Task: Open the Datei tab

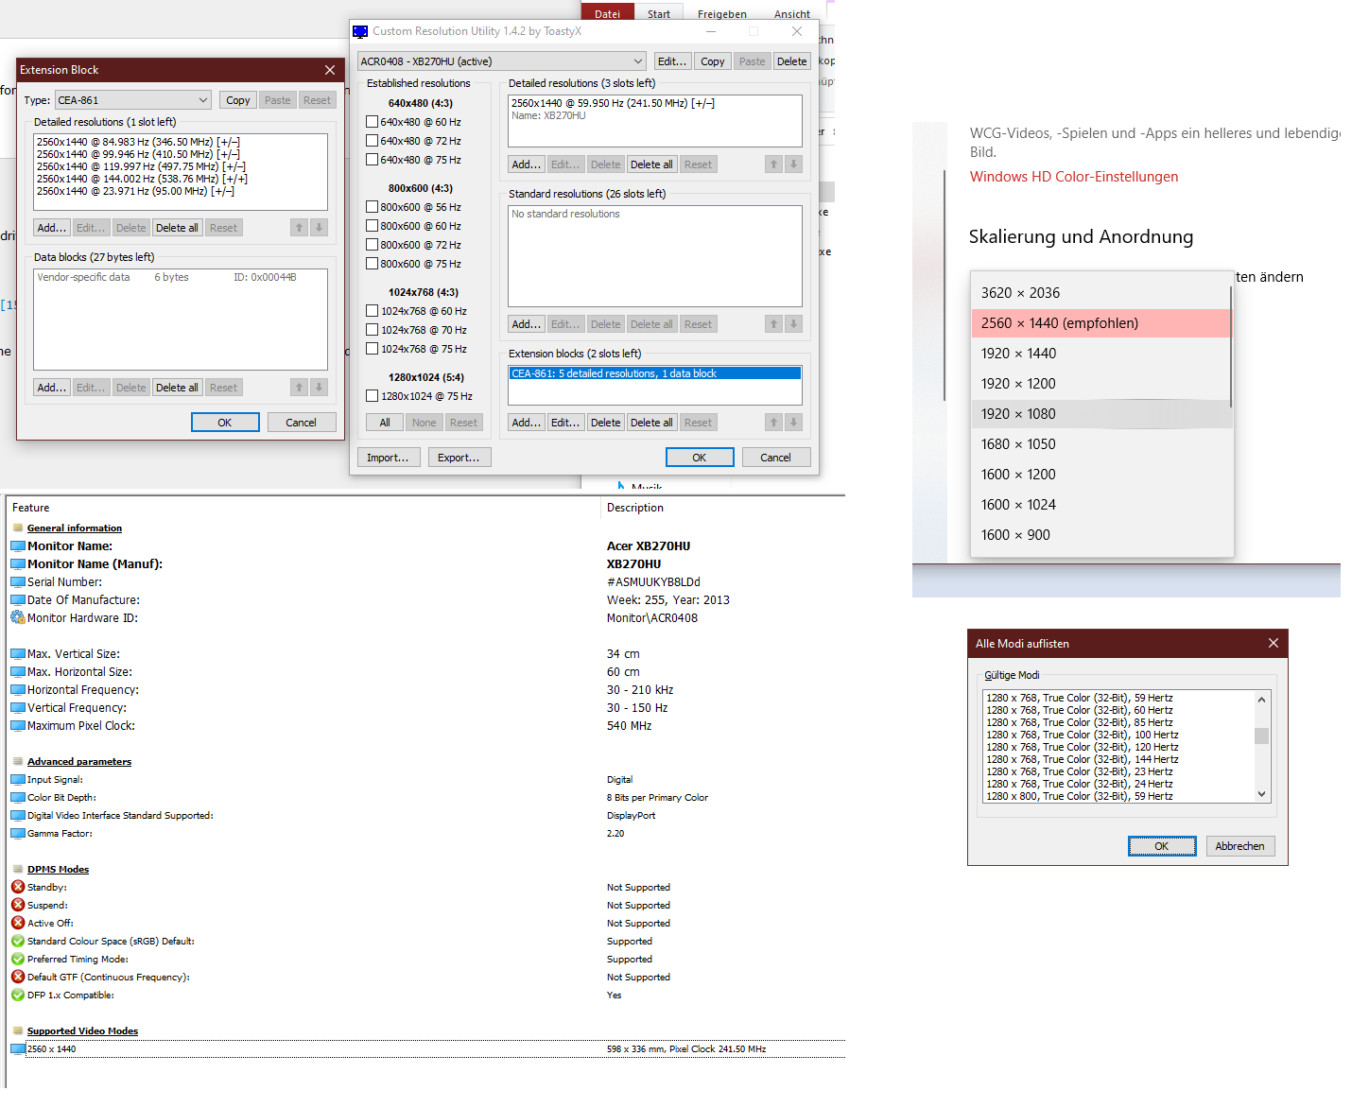Action: pos(608,13)
